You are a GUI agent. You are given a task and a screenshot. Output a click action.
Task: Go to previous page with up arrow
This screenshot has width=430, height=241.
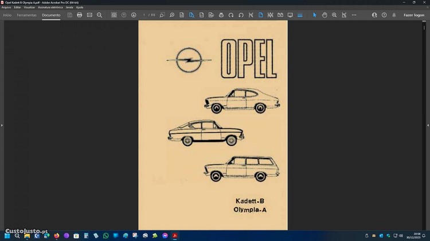coord(124,15)
